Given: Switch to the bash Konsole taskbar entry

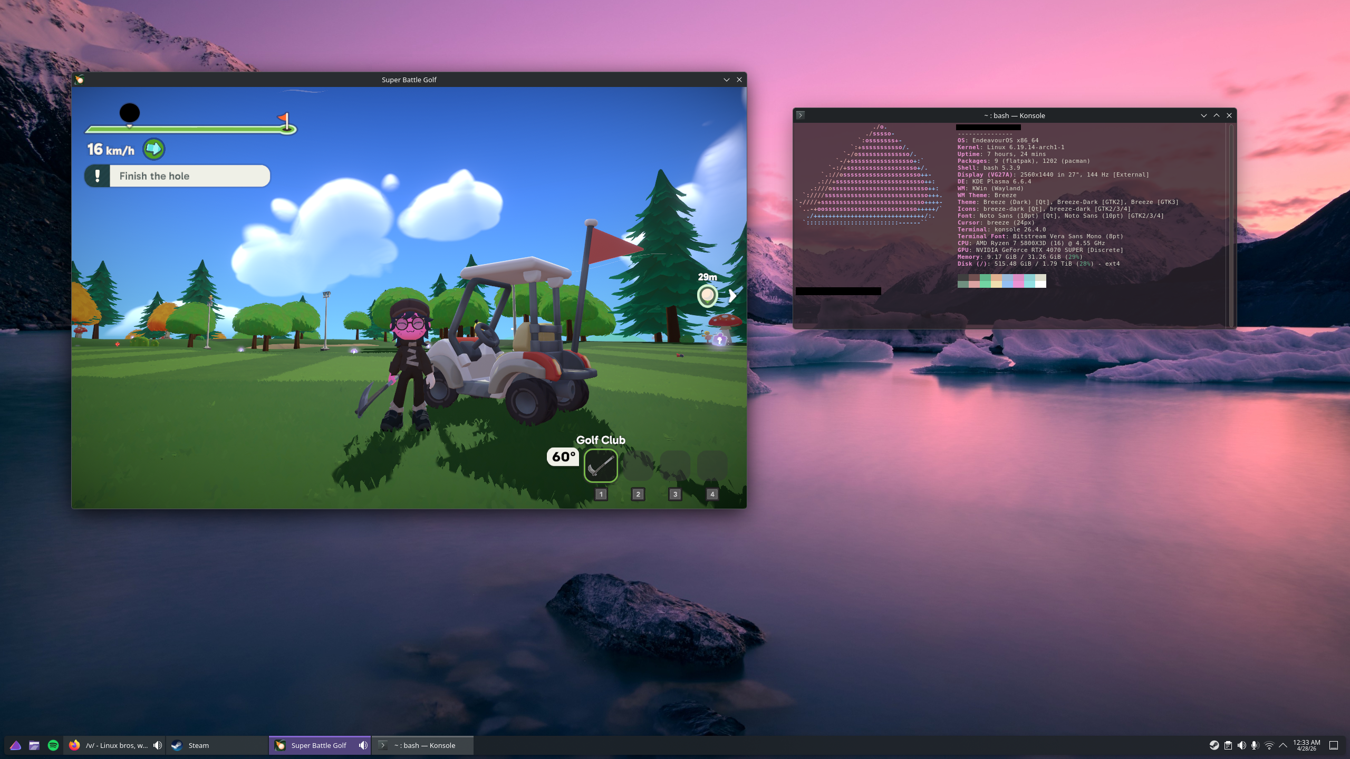Looking at the screenshot, I should [423, 745].
